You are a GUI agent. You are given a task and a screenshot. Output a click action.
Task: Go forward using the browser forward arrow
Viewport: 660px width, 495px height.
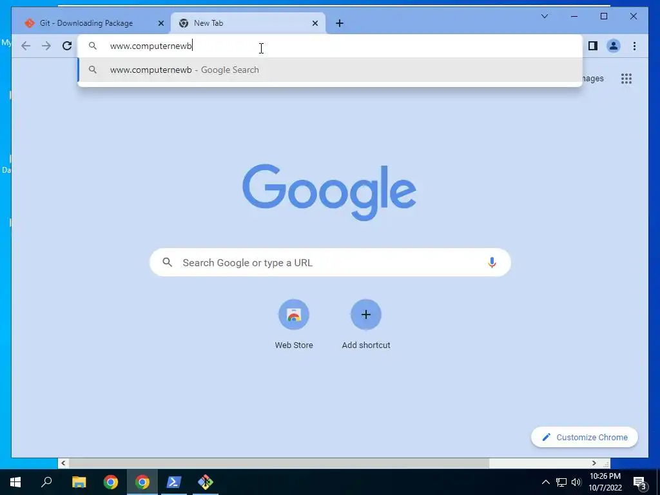pos(46,46)
